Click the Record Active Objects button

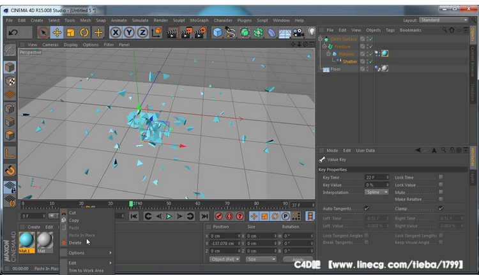pos(218,216)
